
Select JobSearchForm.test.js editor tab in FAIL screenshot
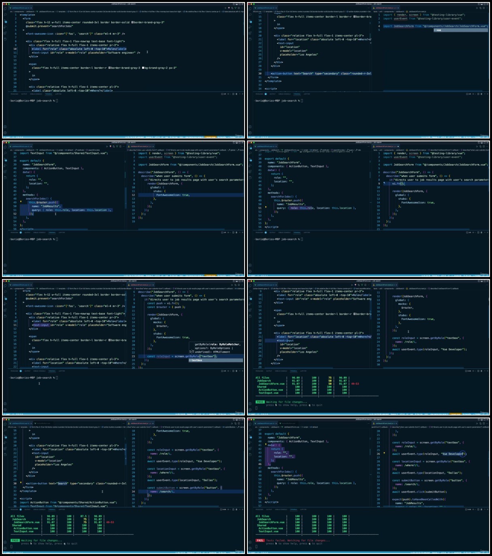point(385,423)
